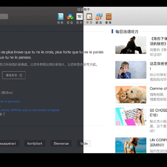Open the 'Comme ch' listening article title

(158, 89)
